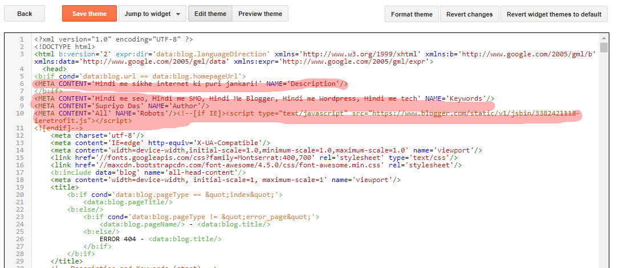Screen dimensions: 631x268
Task: Click the Back button
Action: [x=25, y=14]
